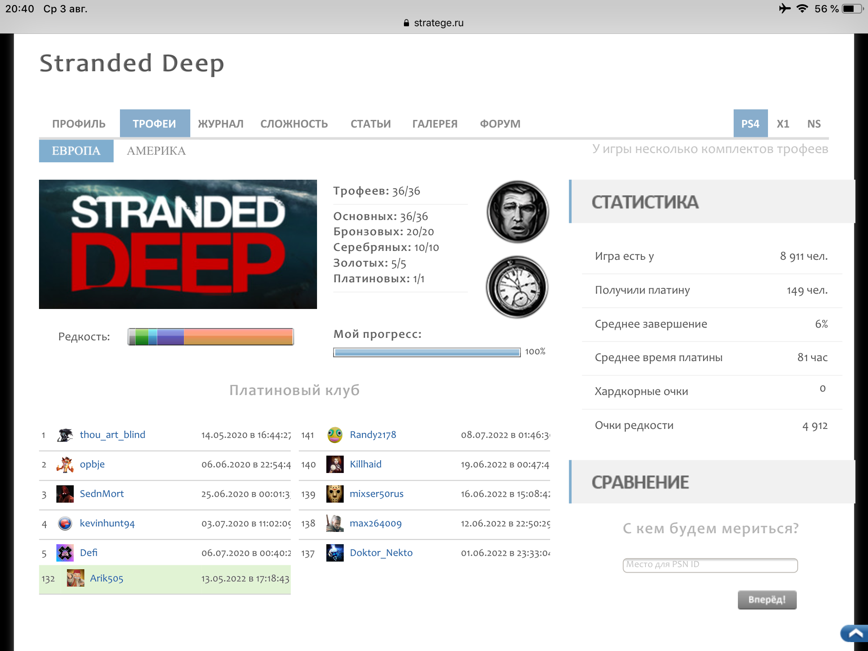Click the Stranded Deep page title

(x=132, y=63)
